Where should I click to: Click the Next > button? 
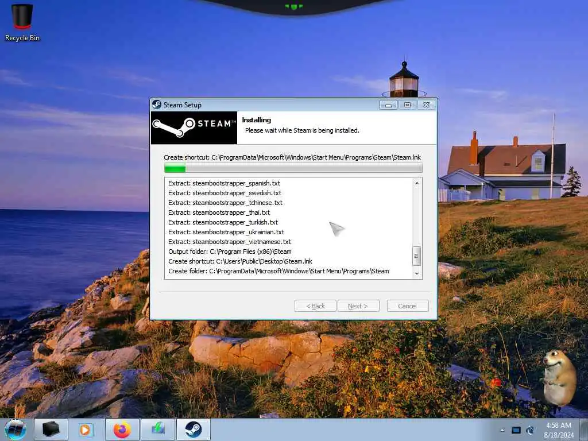point(358,306)
